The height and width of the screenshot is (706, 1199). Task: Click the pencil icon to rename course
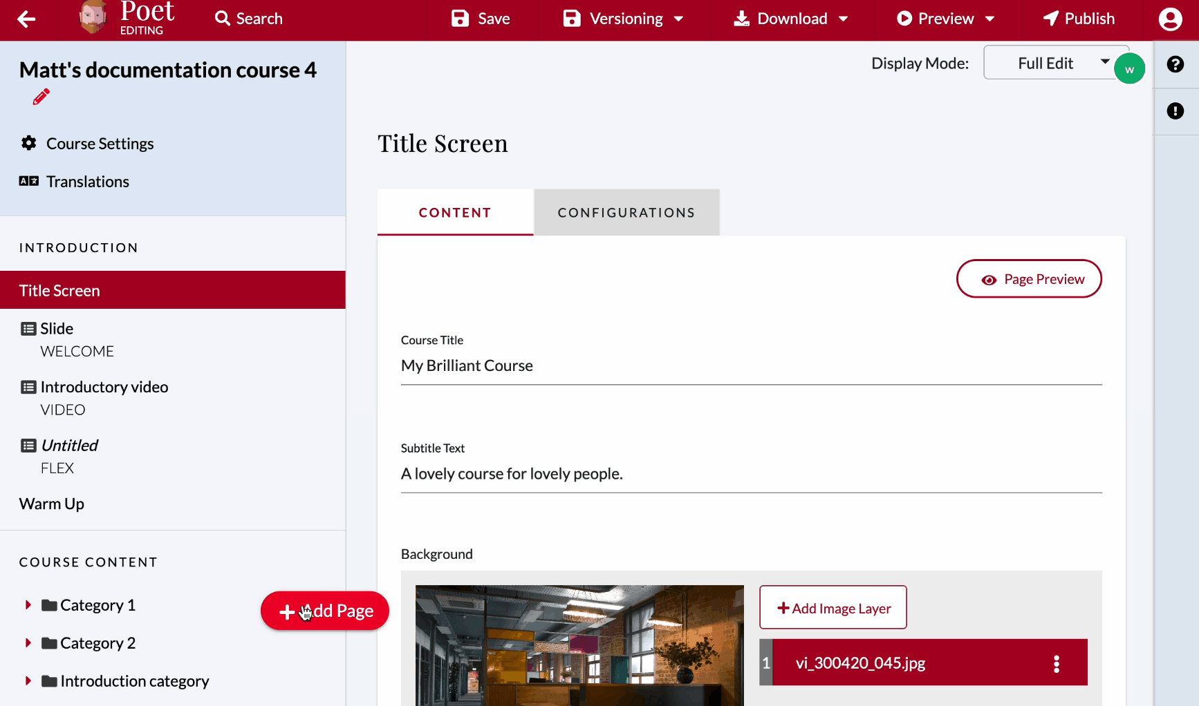coord(41,97)
